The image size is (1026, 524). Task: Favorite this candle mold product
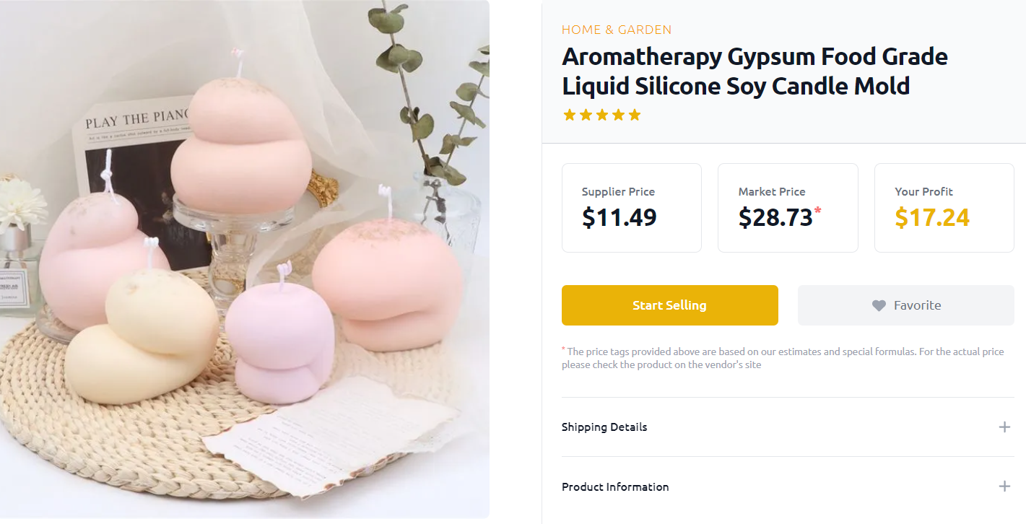pyautogui.click(x=905, y=305)
